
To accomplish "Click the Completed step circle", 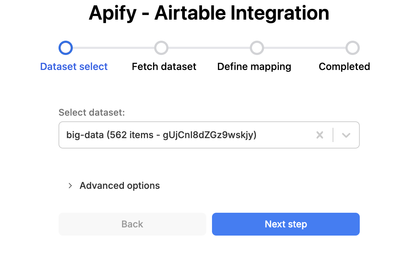I will point(353,47).
